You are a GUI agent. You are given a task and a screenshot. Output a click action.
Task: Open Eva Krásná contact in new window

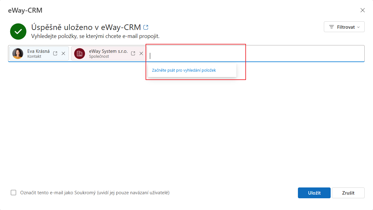point(55,53)
